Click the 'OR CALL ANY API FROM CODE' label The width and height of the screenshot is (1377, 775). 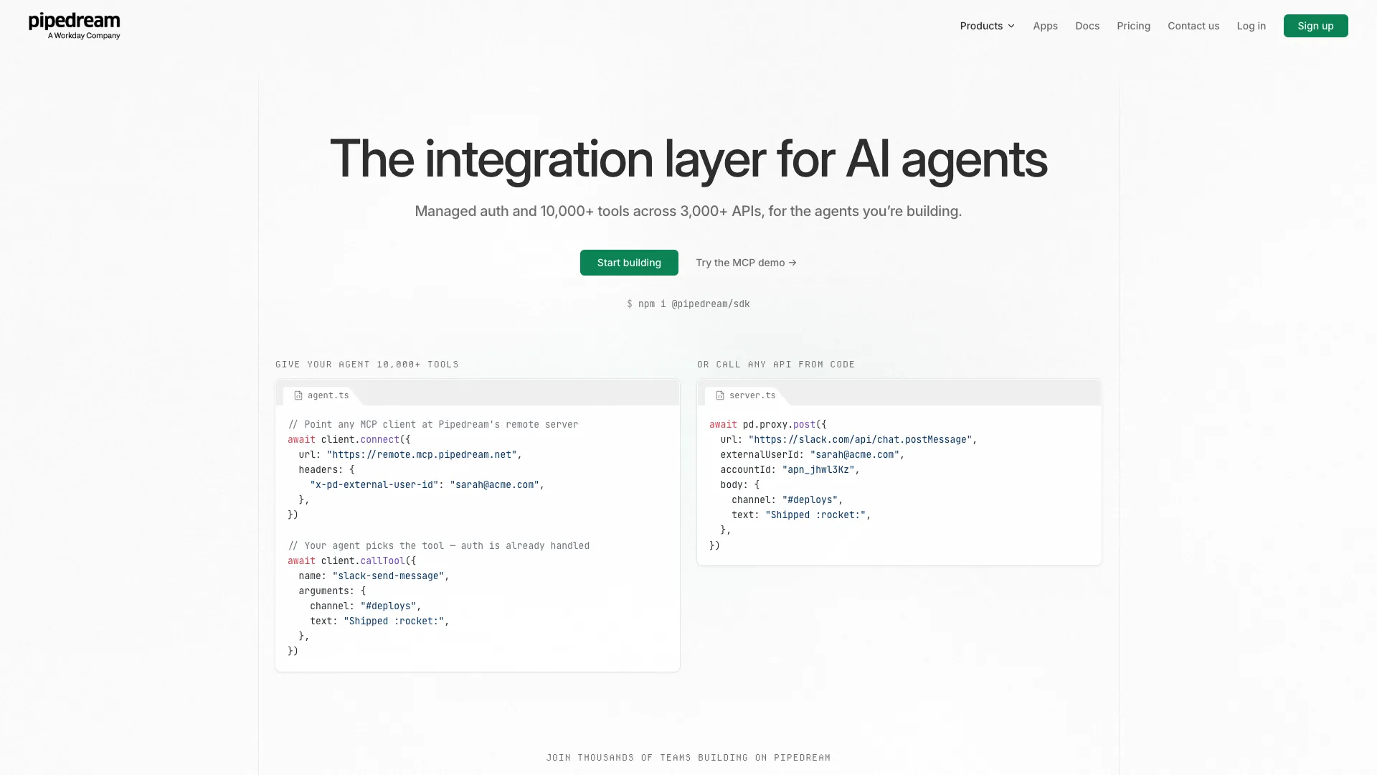(x=776, y=365)
